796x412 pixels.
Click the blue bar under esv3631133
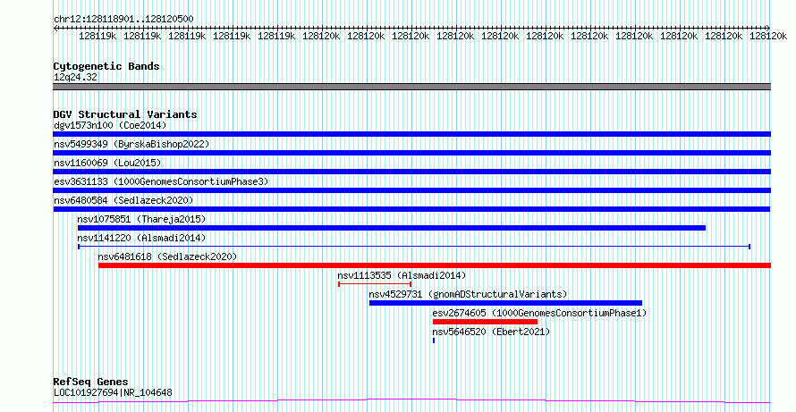[411, 190]
